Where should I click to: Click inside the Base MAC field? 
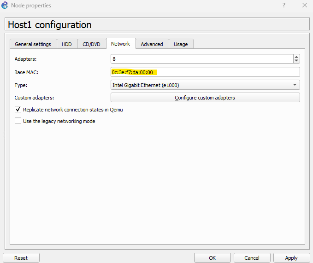point(205,72)
